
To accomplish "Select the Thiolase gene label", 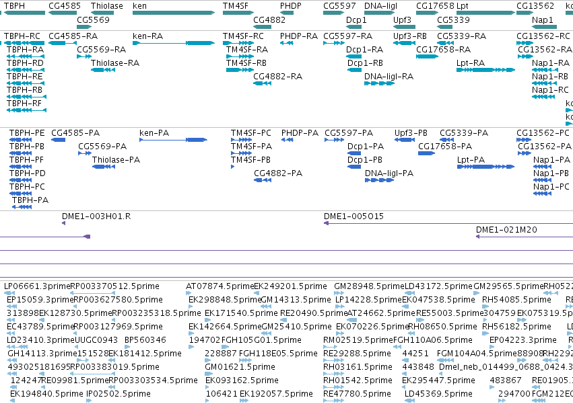I will [107, 6].
